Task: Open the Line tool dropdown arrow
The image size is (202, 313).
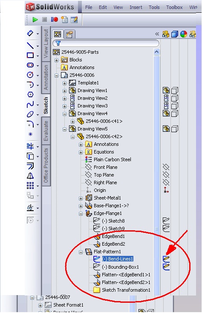Action: pyautogui.click(x=38, y=46)
